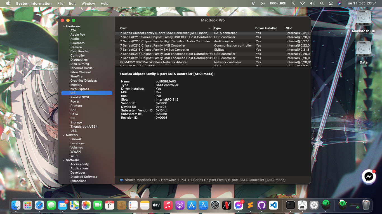Activate Siri from menu bar
Viewport: 382px width, 214px height.
pos(339,3)
